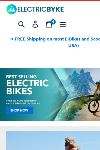Click the bicycle front wheel in banner
This screenshot has width=100, height=150.
(x=93, y=106)
